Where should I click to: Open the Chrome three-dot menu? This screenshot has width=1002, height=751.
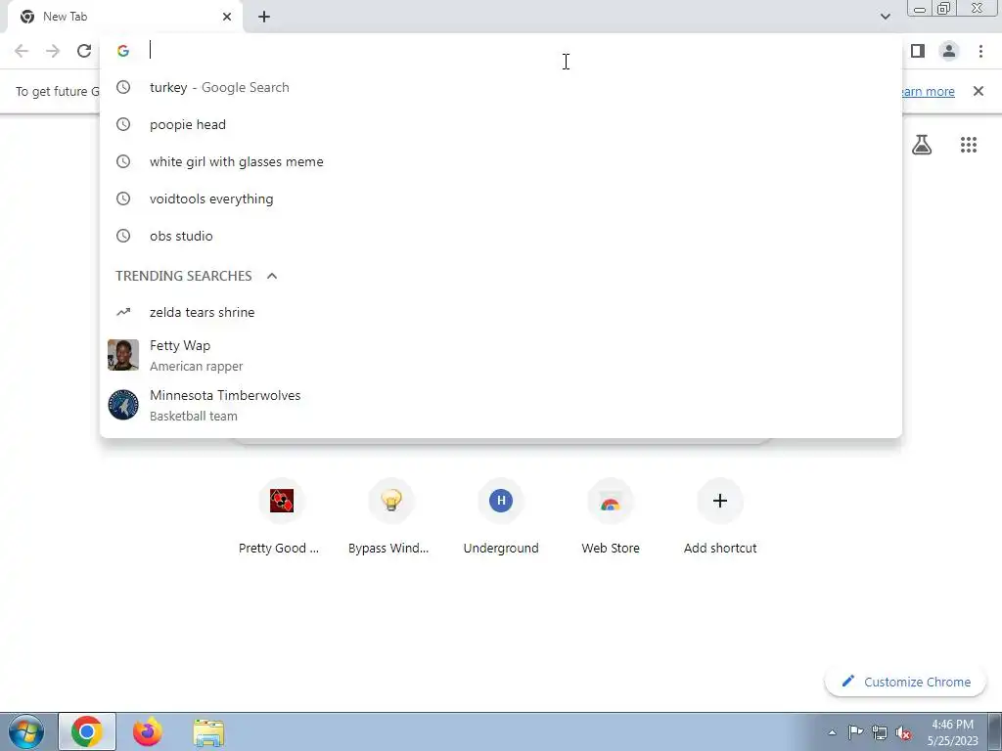coord(980,51)
